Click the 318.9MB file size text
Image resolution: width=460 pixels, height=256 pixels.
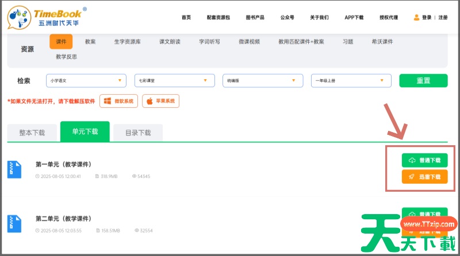109,176
